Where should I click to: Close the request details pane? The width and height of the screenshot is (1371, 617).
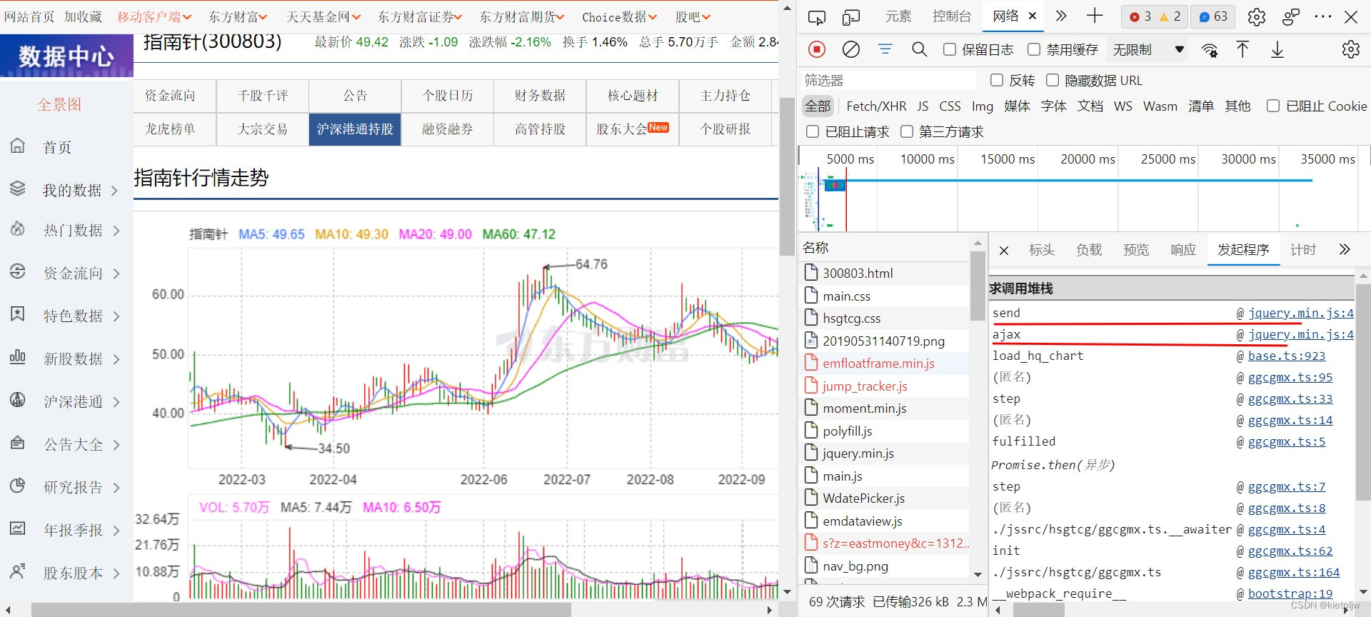tap(1004, 251)
